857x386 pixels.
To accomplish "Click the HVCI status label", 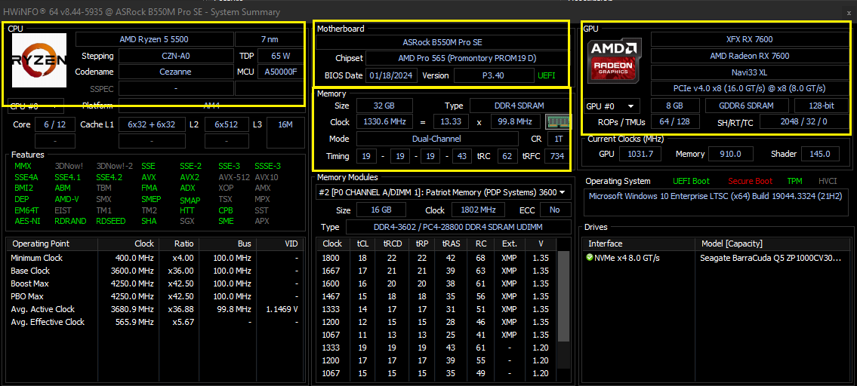I will pos(828,181).
